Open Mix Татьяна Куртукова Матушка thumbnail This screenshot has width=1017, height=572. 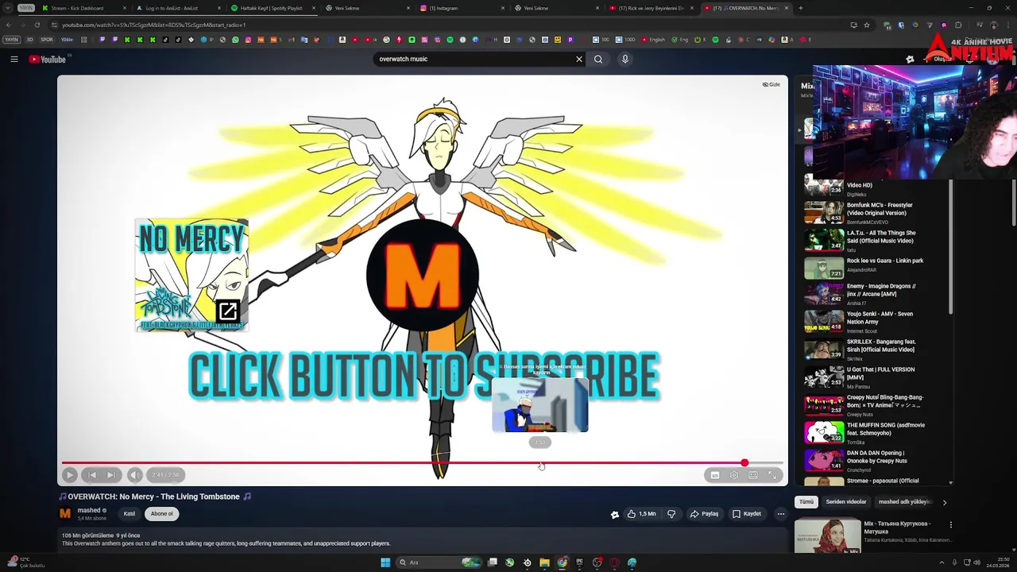tap(828, 536)
